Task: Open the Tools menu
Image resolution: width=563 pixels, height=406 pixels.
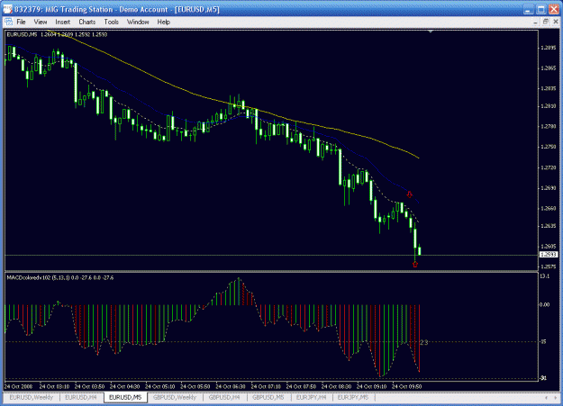Action: pos(112,22)
